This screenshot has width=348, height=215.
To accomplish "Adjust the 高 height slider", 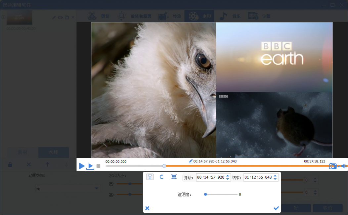I will [130, 194].
